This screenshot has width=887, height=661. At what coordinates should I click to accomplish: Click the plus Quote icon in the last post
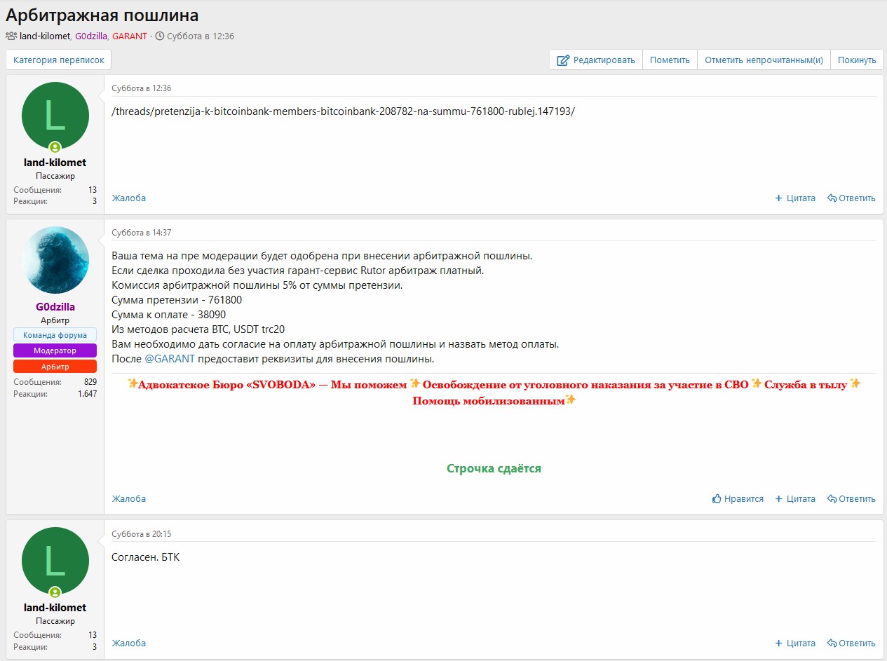pos(778,643)
